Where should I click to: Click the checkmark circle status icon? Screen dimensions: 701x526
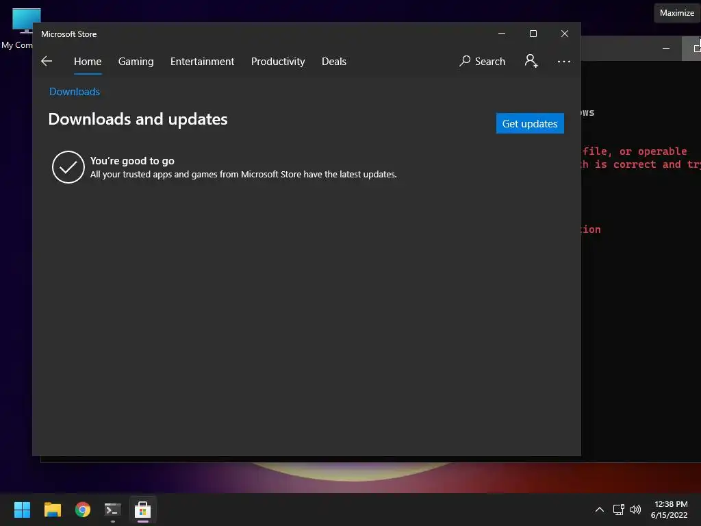coord(68,167)
